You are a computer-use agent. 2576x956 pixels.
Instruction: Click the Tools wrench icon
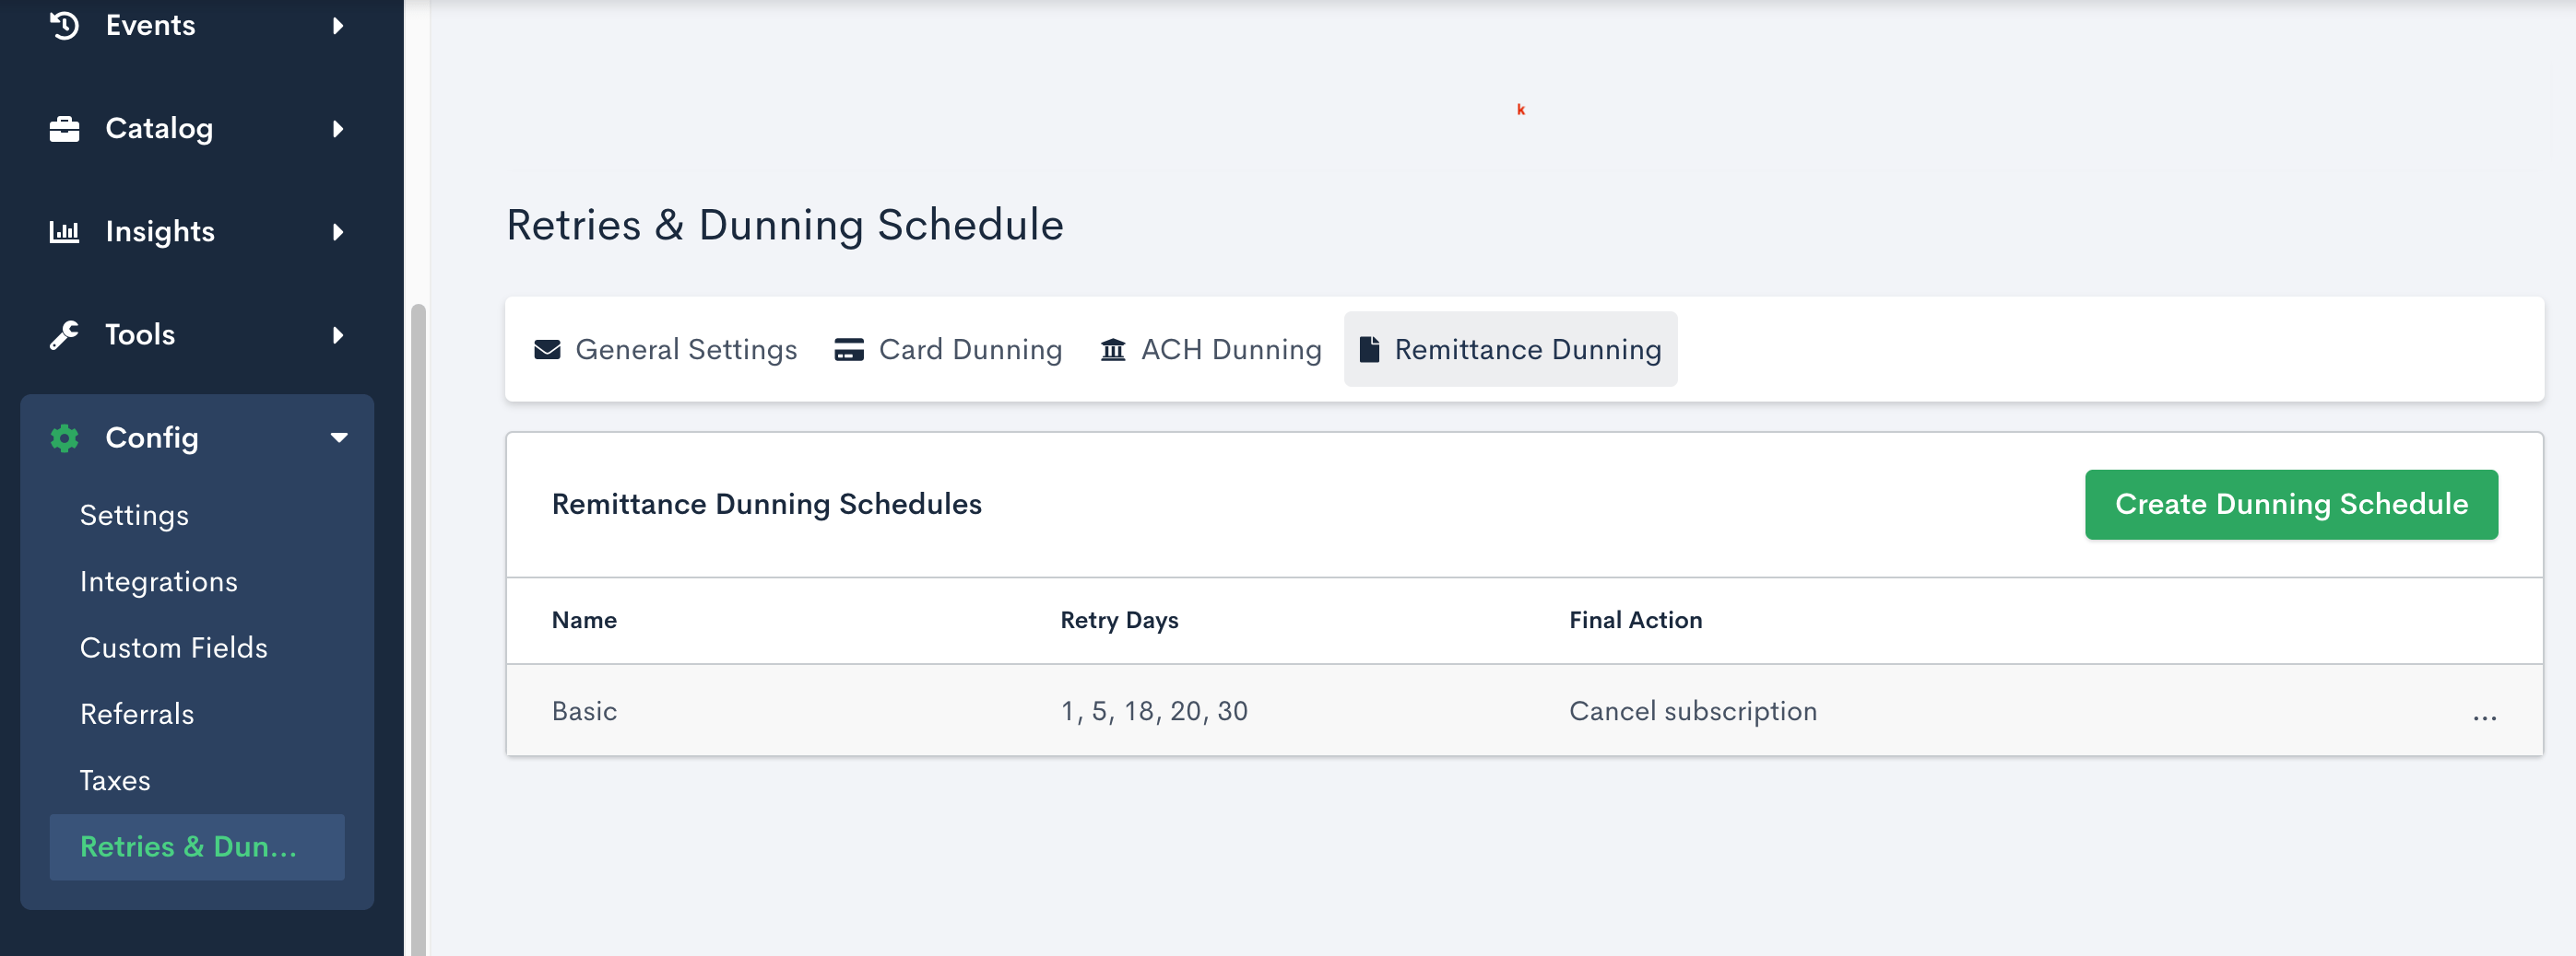(x=64, y=334)
